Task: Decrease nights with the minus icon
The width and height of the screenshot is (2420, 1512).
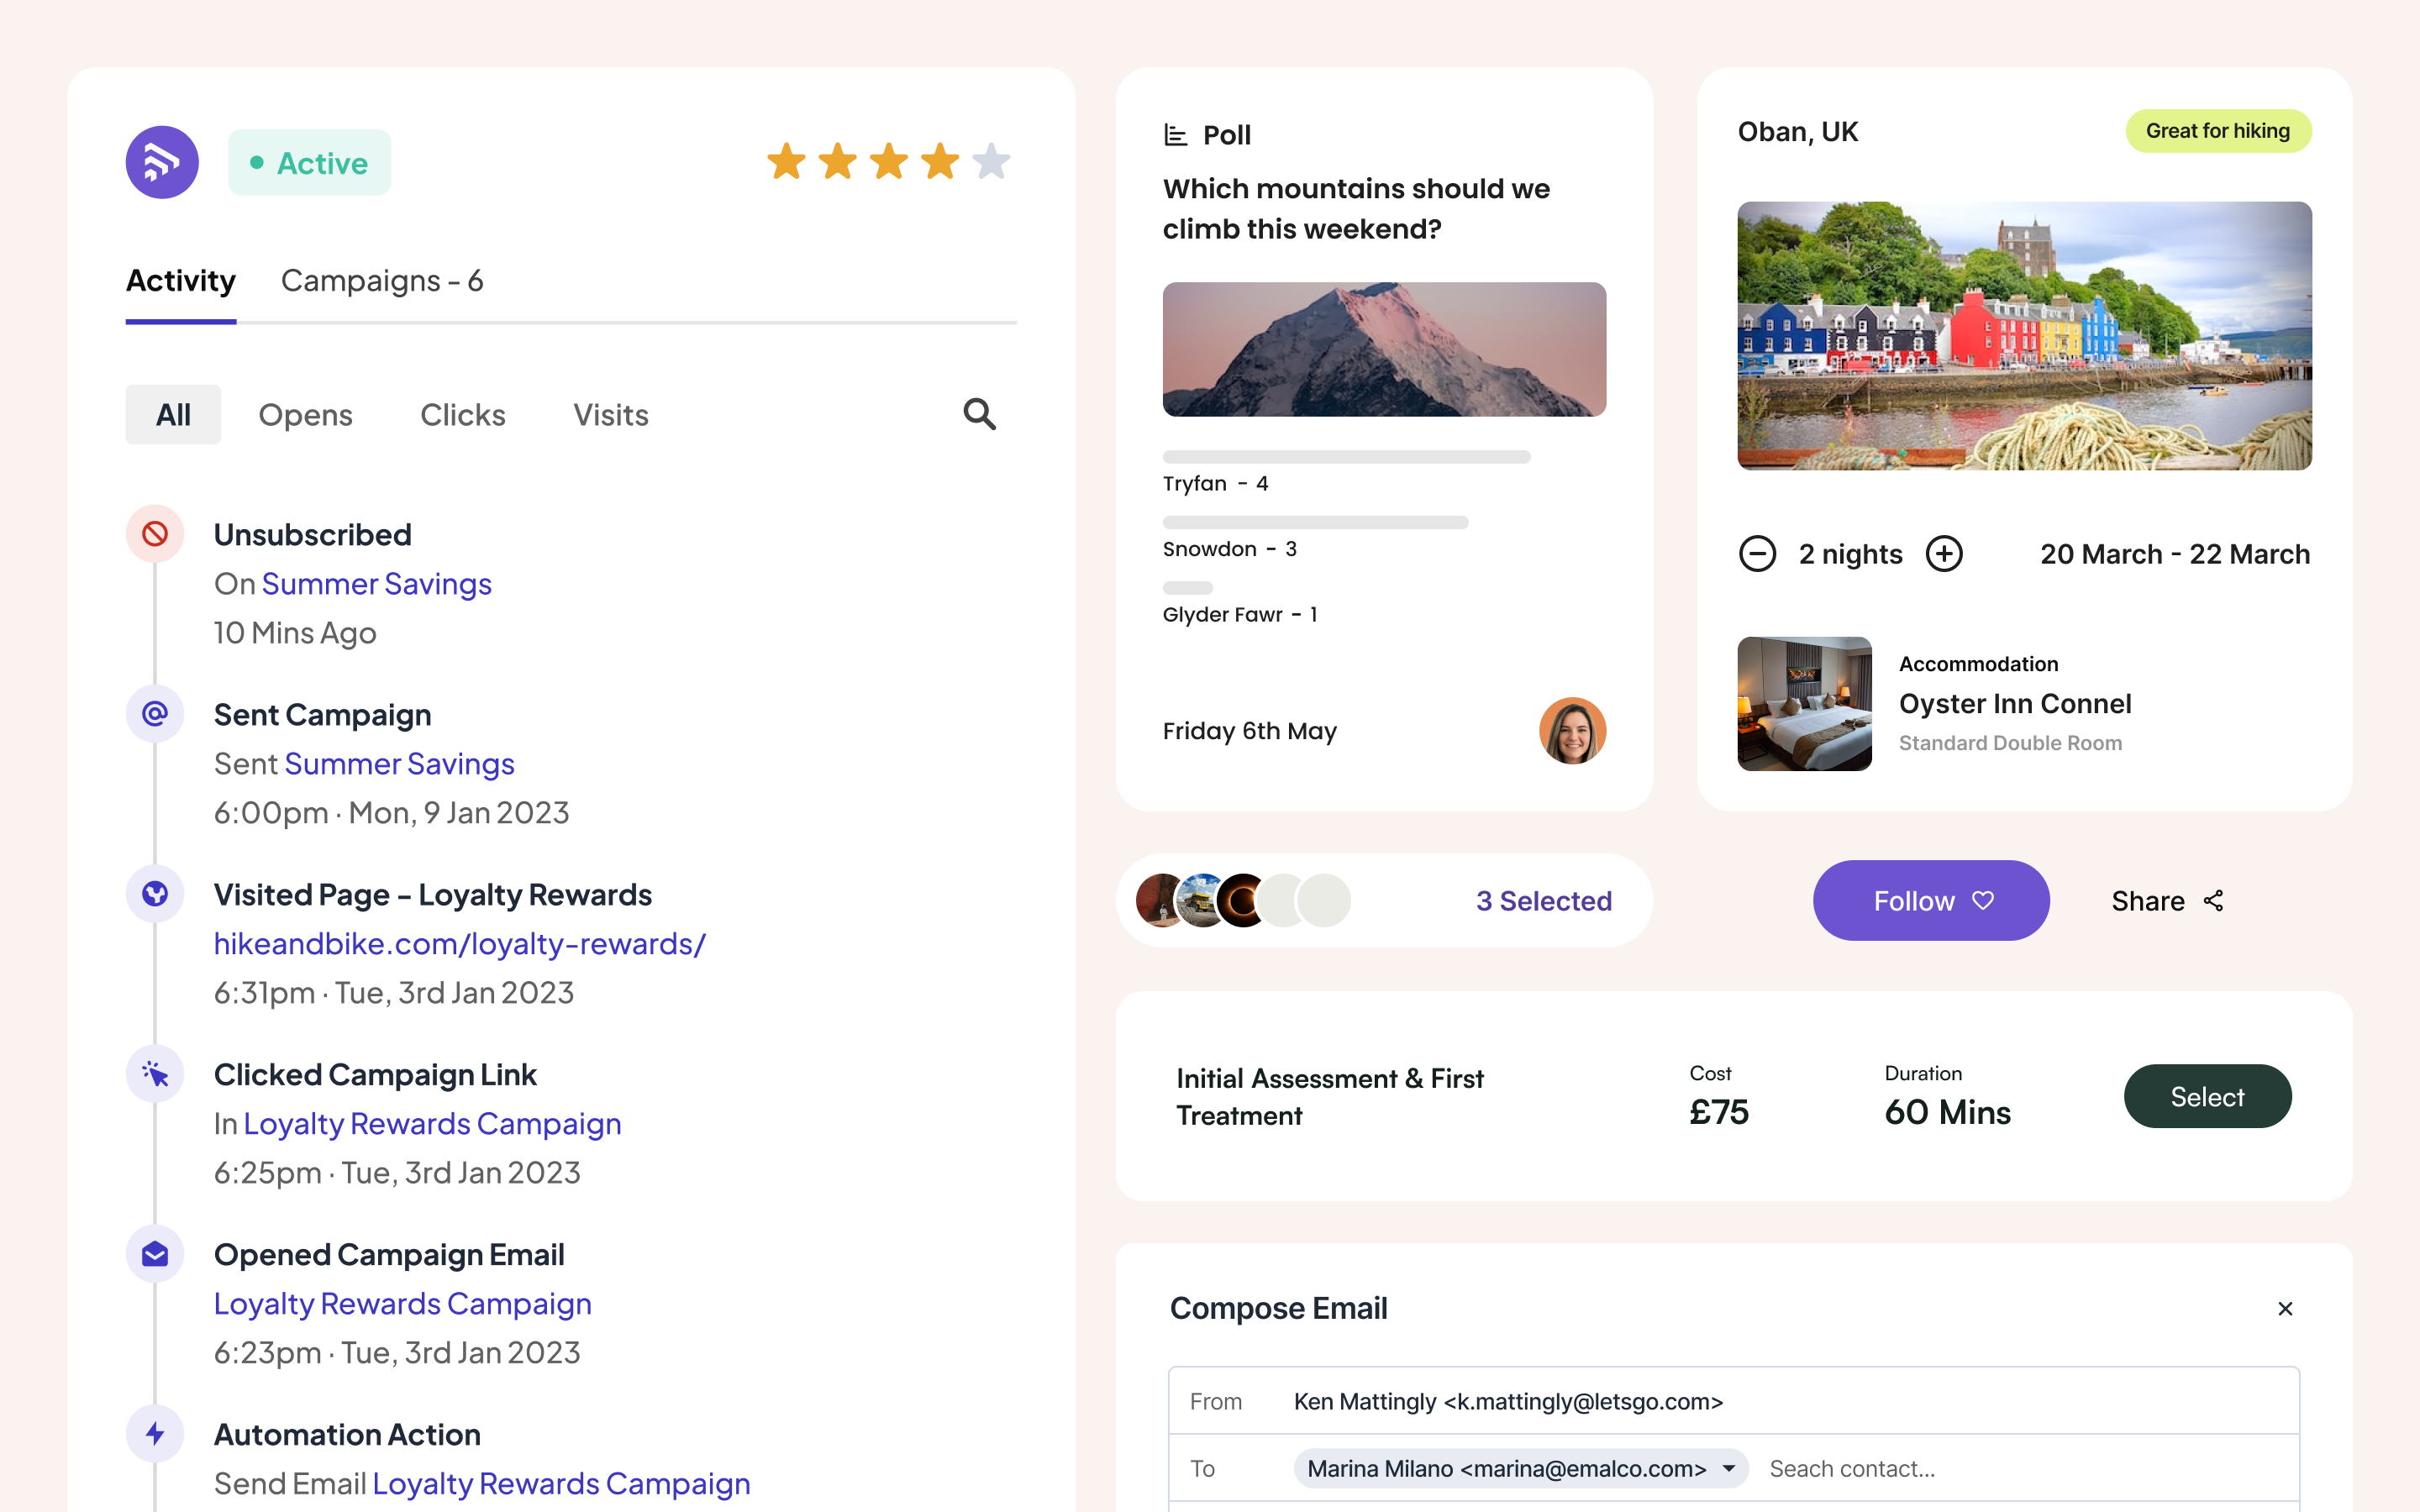Action: click(x=1757, y=554)
